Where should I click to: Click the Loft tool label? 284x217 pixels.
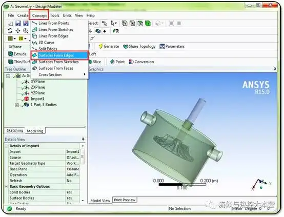(93, 54)
